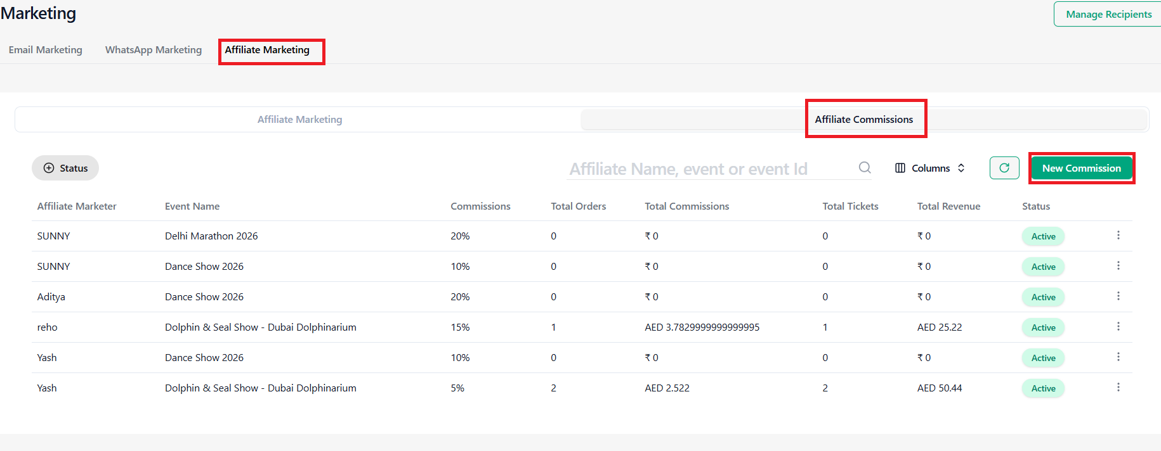Click Dance Show 2026 in Aditya row
This screenshot has height=451, width=1161.
click(x=204, y=297)
